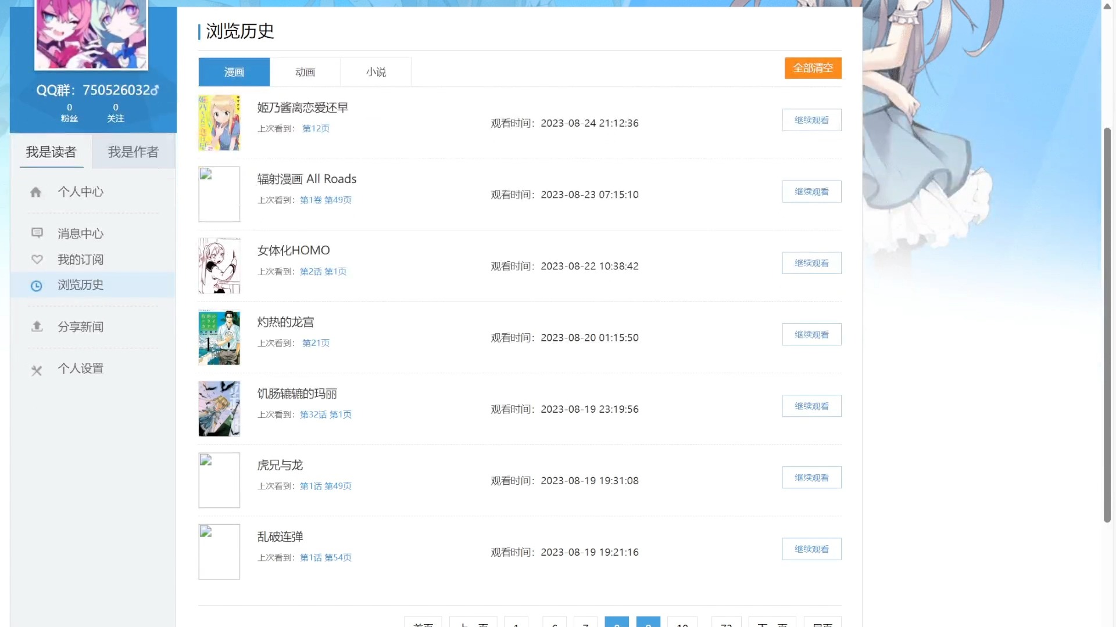Click 继续观看 for 辐射漫画 All Roads
Image resolution: width=1116 pixels, height=627 pixels.
point(811,192)
